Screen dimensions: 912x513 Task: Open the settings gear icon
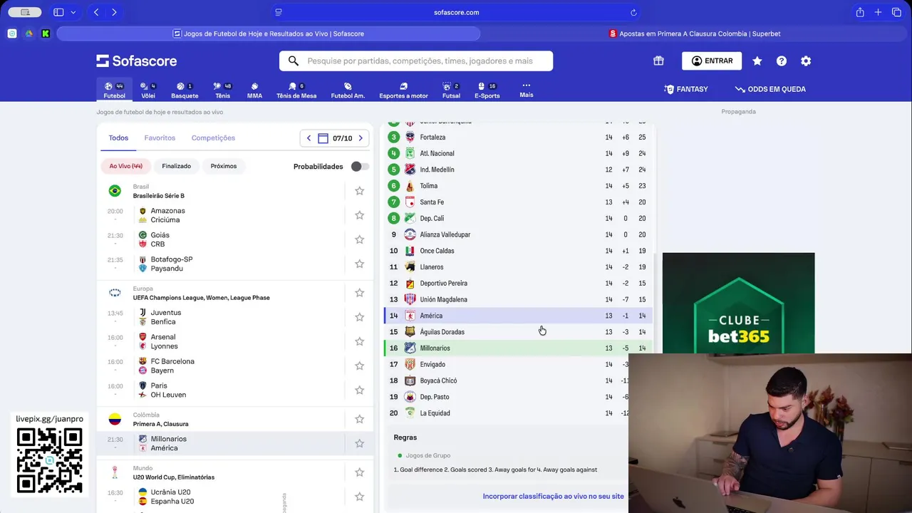pyautogui.click(x=806, y=61)
